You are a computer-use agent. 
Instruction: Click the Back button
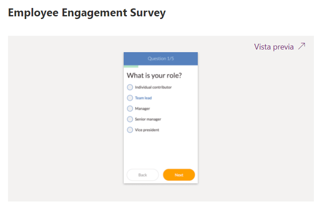(142, 175)
